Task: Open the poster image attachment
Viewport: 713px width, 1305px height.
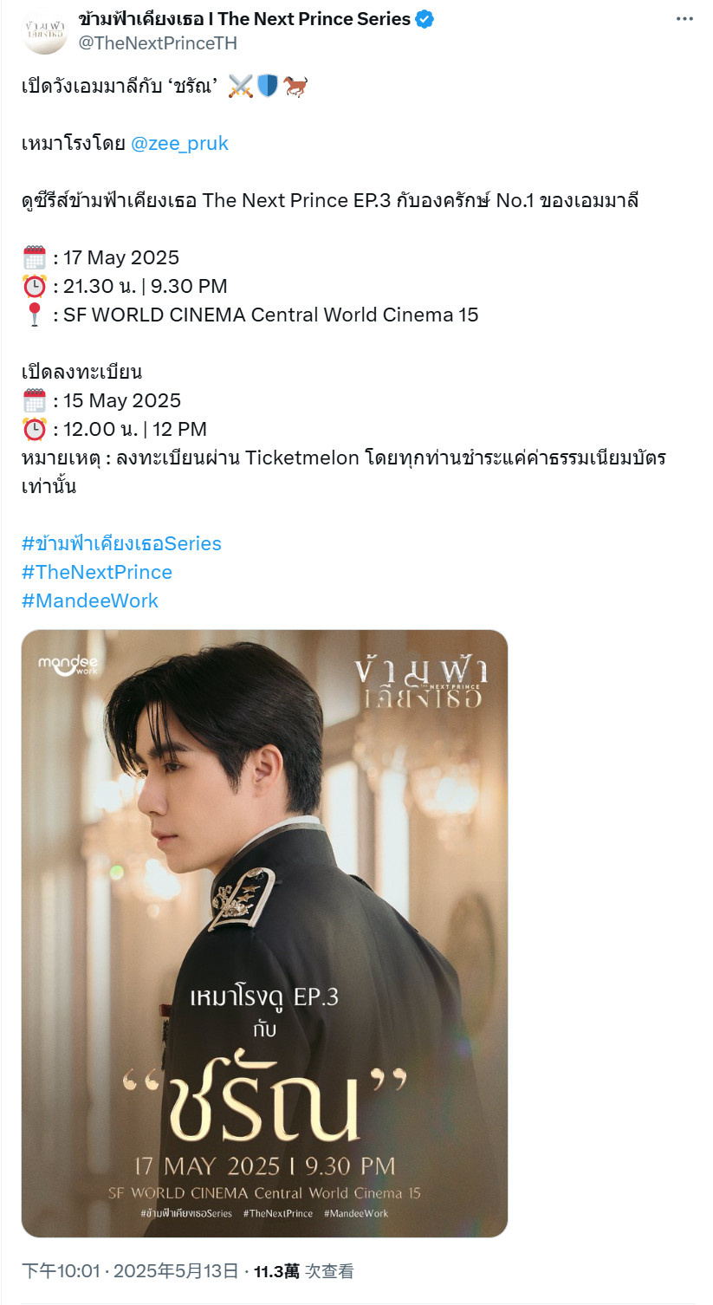Action: coord(264,933)
